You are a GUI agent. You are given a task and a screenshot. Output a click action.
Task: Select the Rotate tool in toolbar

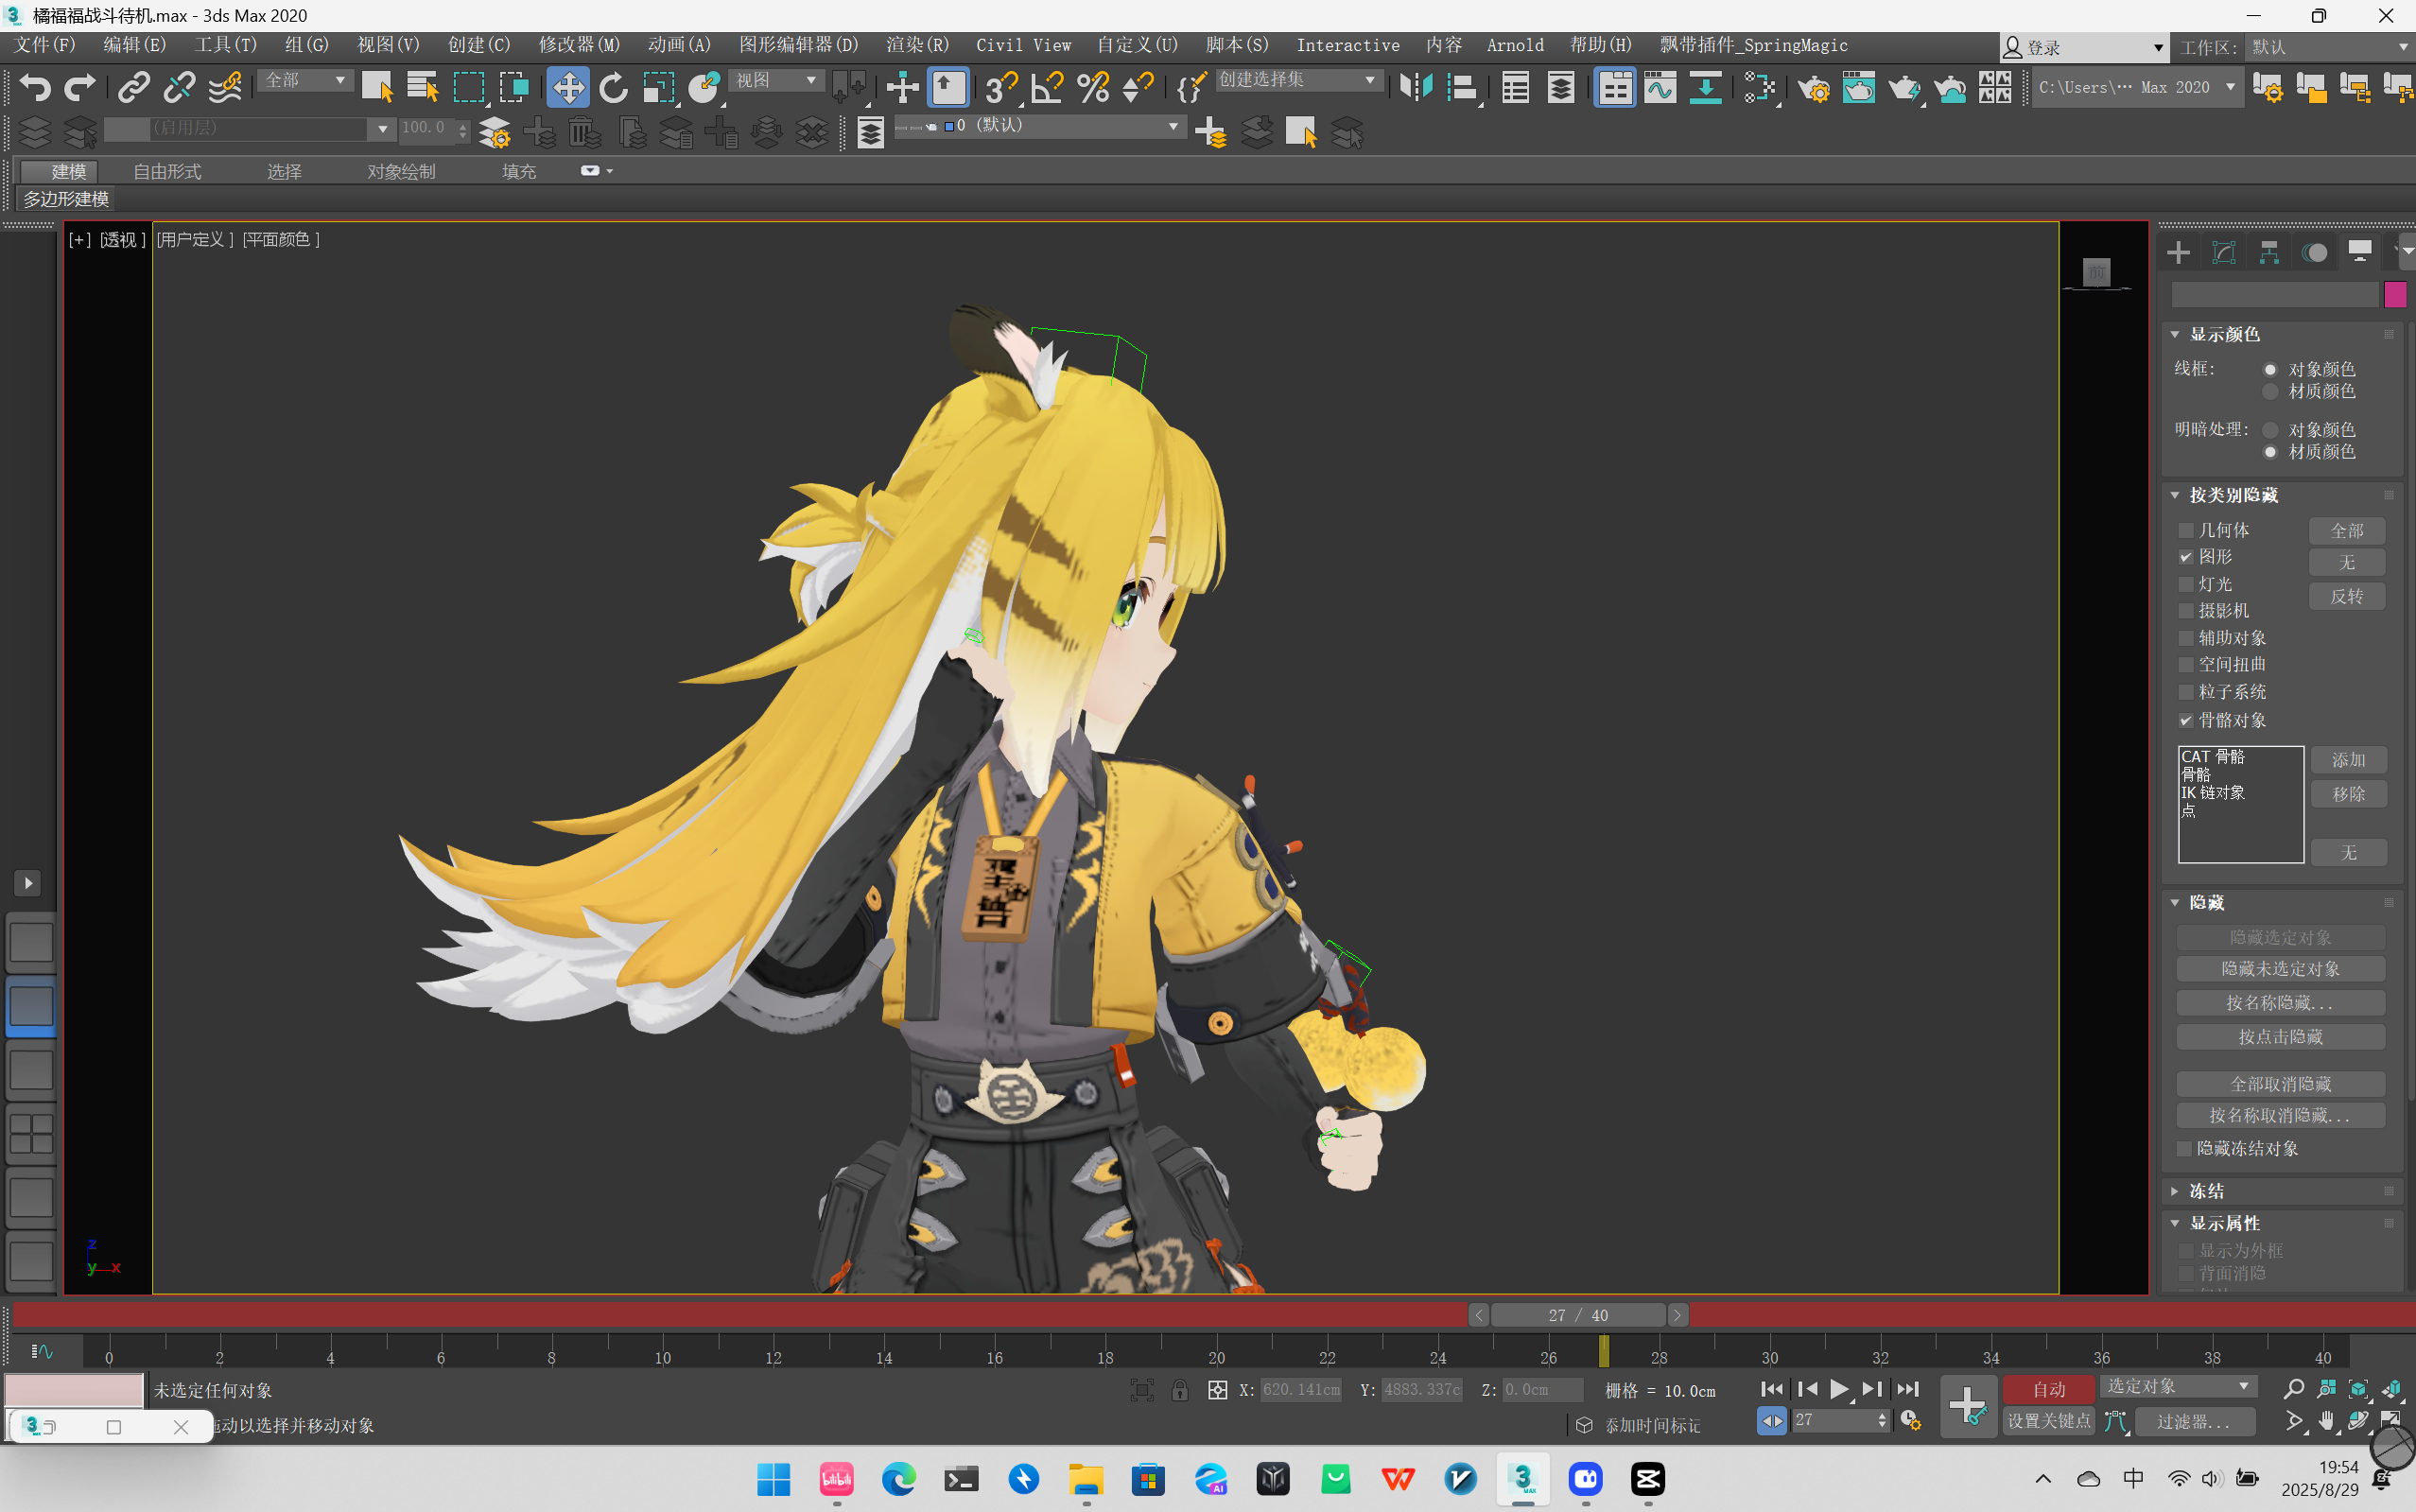[614, 88]
